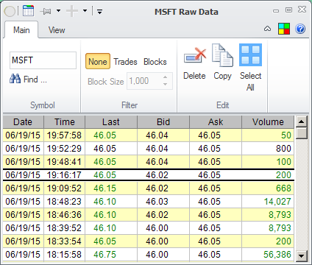The image size is (312, 265).
Task: Switch to the View ribbon tab
Action: (57, 30)
